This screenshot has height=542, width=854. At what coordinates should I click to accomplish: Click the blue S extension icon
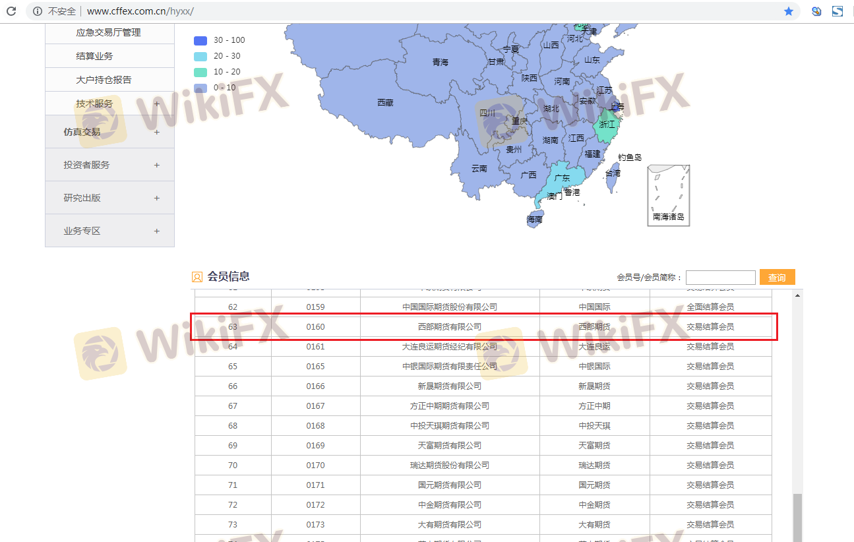tap(838, 11)
